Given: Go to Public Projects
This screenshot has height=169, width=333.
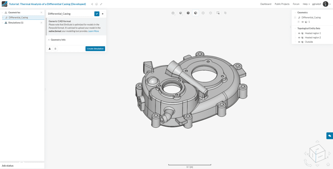Looking at the screenshot, I should pyautogui.click(x=282, y=4).
